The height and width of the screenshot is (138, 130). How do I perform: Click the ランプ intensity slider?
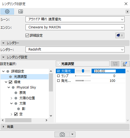click(83, 76)
